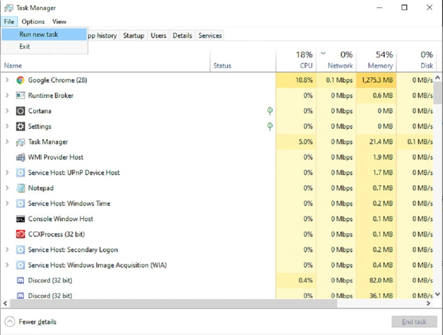Click the vertical scrollbar thumb
The image size is (443, 335).
pyautogui.click(x=438, y=93)
